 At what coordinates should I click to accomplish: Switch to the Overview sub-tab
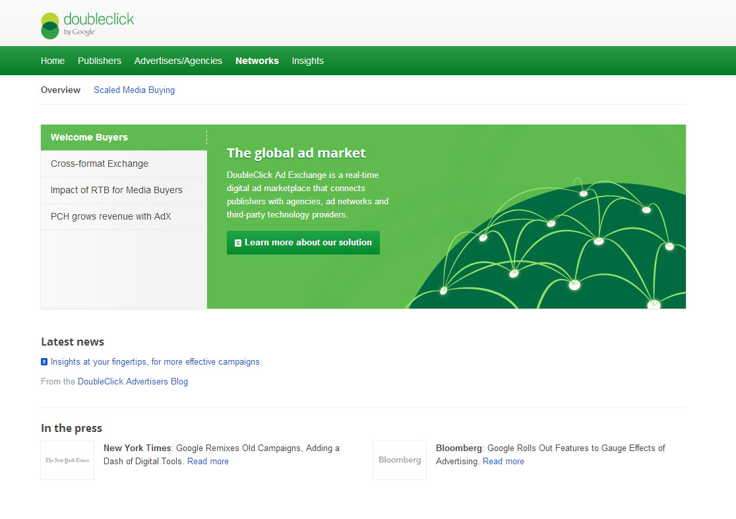click(61, 90)
